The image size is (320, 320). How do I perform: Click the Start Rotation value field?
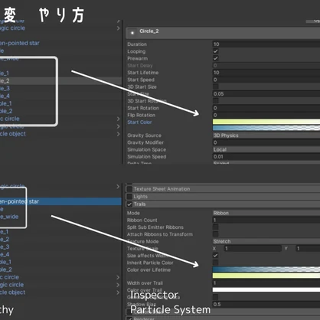266,108
